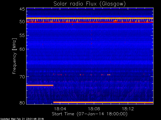Select the 50 frequency tick label
161x120 pixels.
(x=22, y=22)
